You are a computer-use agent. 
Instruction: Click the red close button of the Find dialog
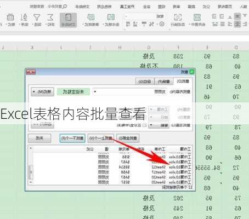(x=31, y=72)
